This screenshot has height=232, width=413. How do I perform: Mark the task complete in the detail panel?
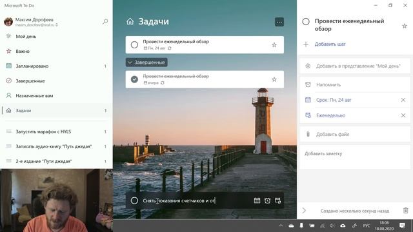pyautogui.click(x=306, y=21)
